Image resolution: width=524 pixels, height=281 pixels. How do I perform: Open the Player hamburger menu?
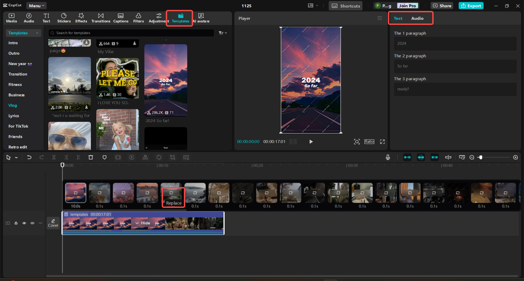380,18
